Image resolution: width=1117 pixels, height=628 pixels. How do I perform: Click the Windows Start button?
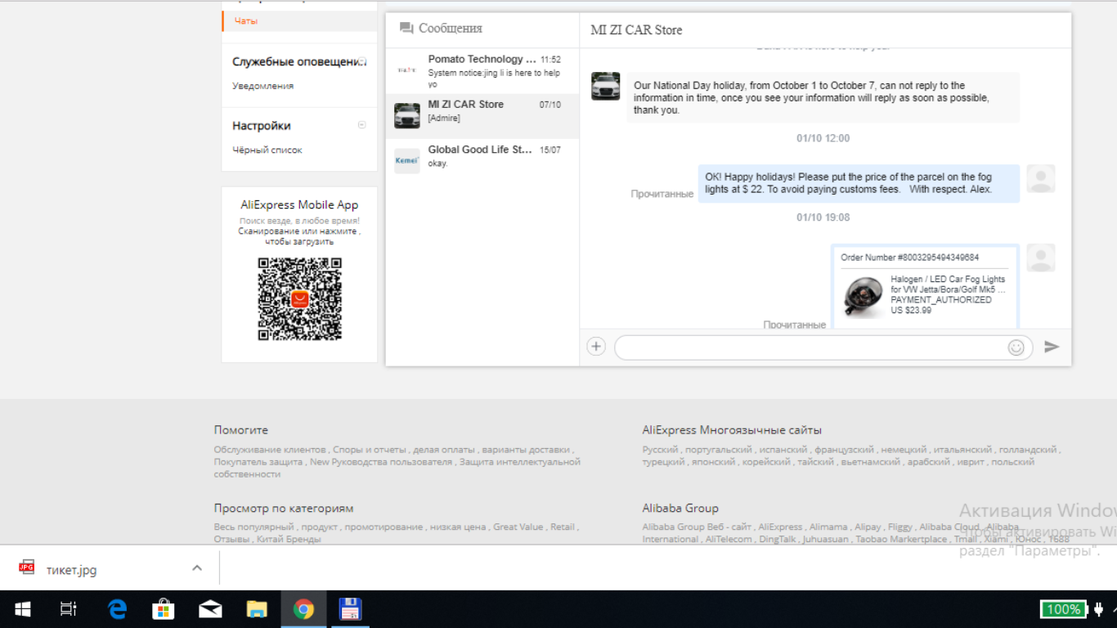click(23, 609)
